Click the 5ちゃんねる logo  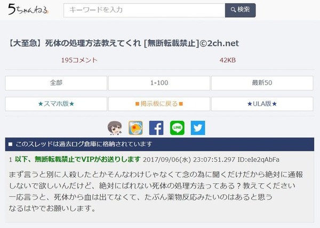pyautogui.click(x=28, y=10)
